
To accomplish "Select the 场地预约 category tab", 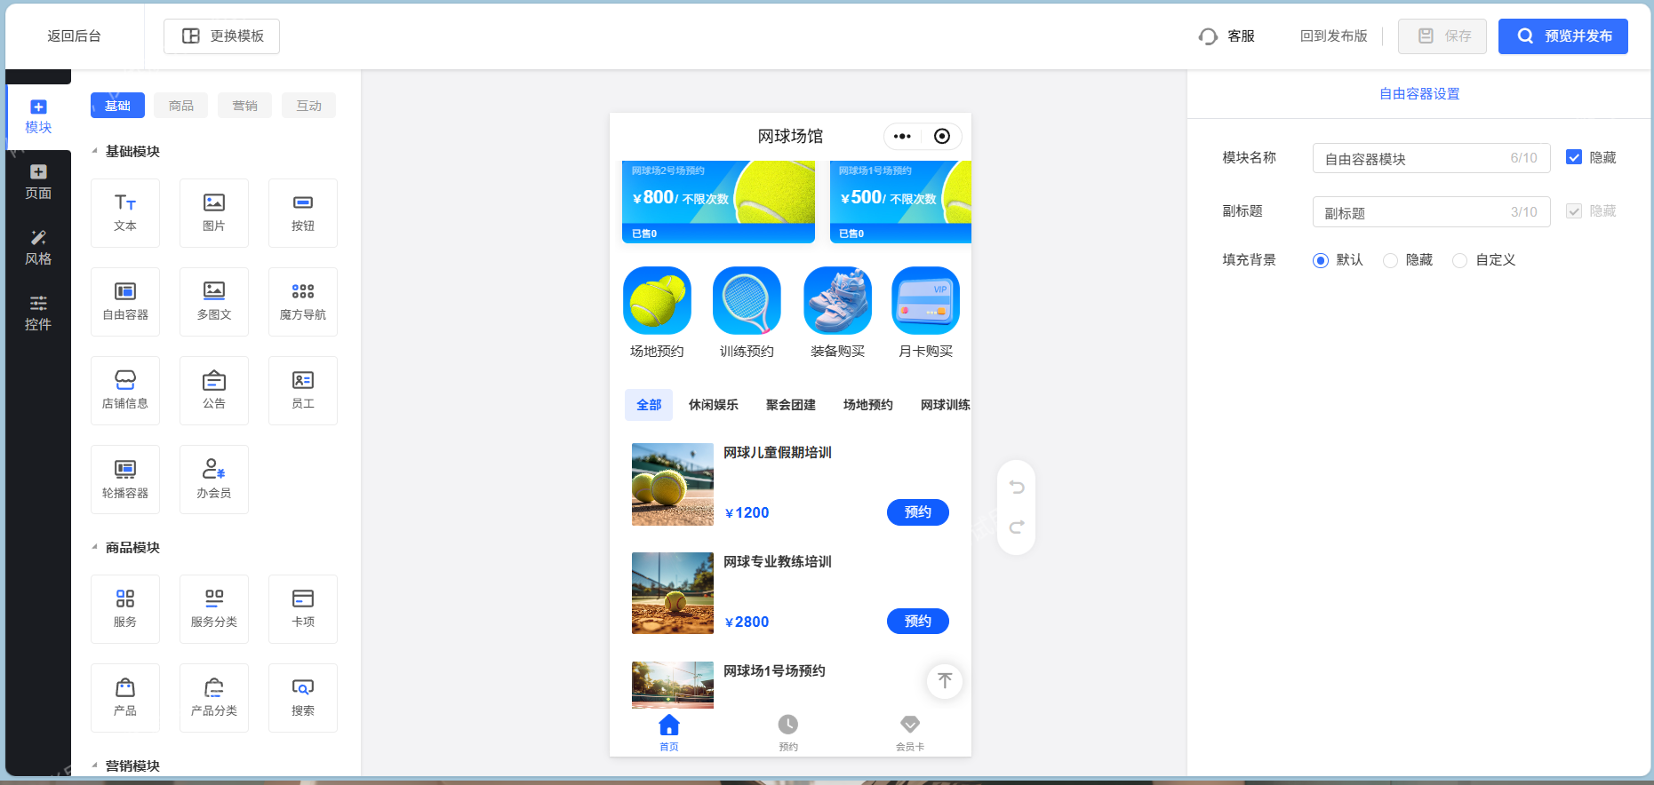I will (868, 405).
